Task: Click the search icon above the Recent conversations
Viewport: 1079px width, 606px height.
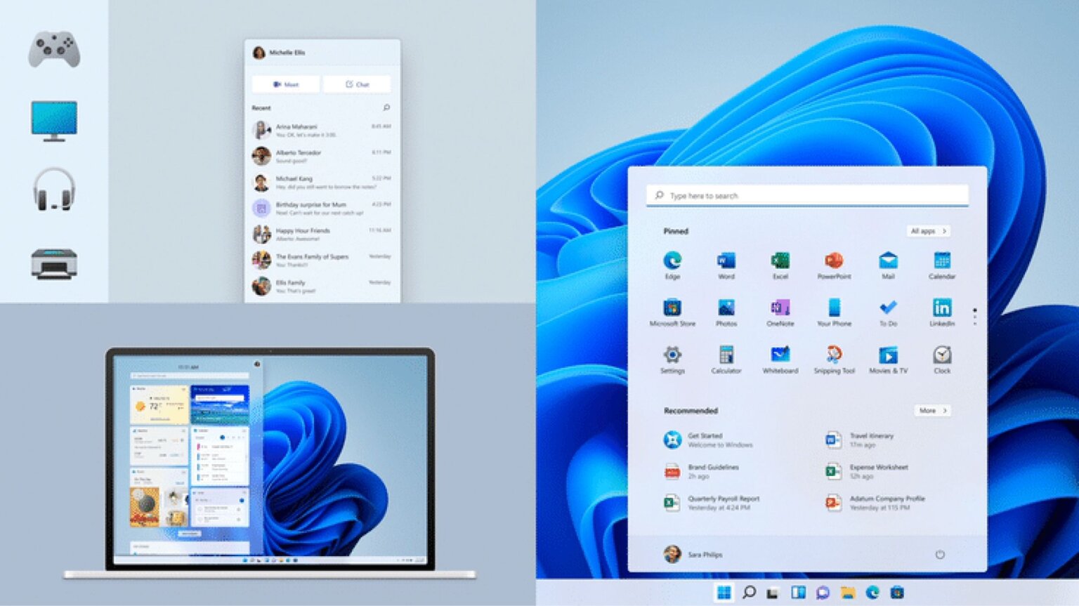Action: click(x=386, y=107)
